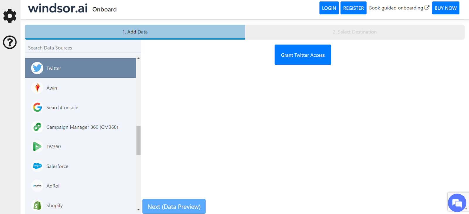Viewport: 469px width, 214px height.
Task: Click the windsor.ai logo
Action: click(58, 8)
